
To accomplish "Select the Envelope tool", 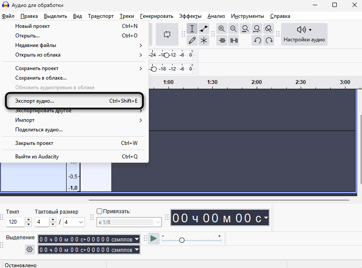I will [x=204, y=29].
